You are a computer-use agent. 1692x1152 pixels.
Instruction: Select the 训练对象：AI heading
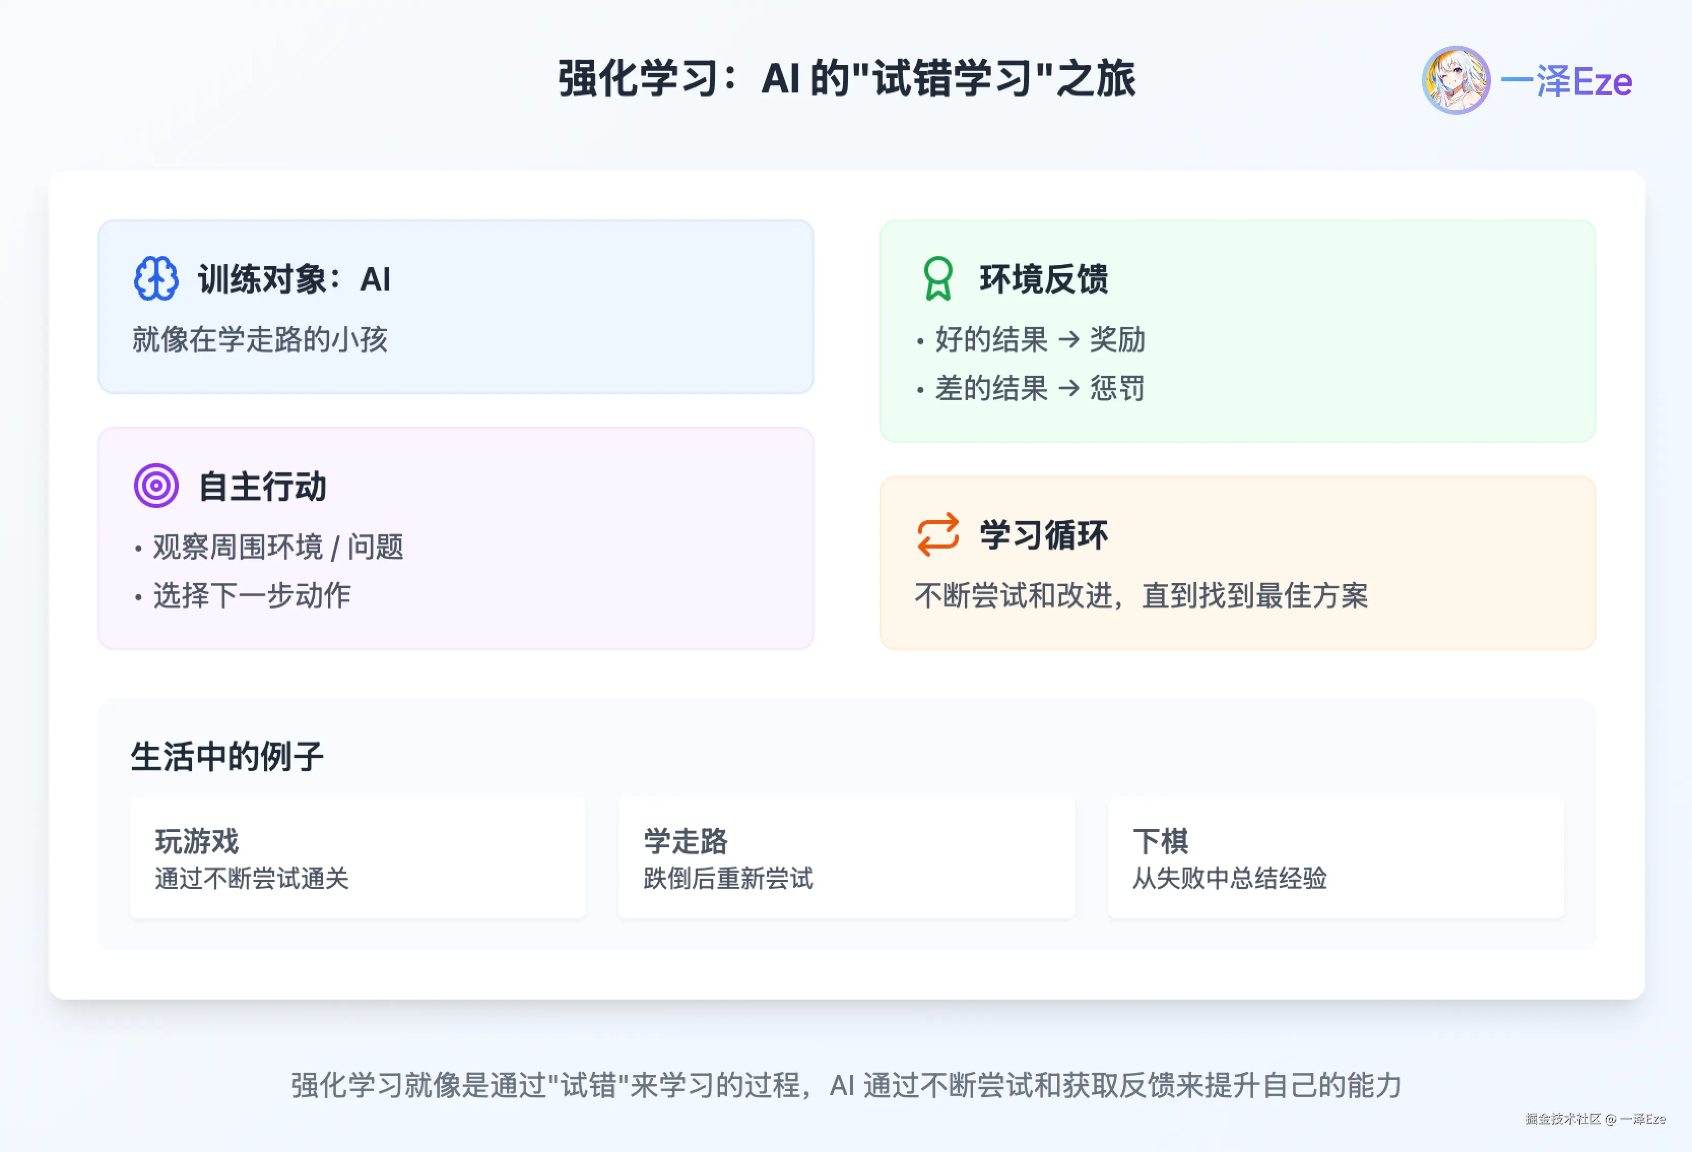click(294, 279)
